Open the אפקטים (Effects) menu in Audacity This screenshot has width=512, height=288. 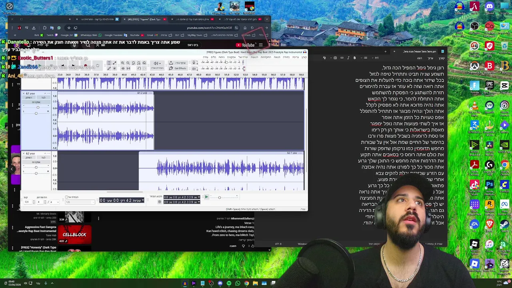pyautogui.click(x=232, y=57)
